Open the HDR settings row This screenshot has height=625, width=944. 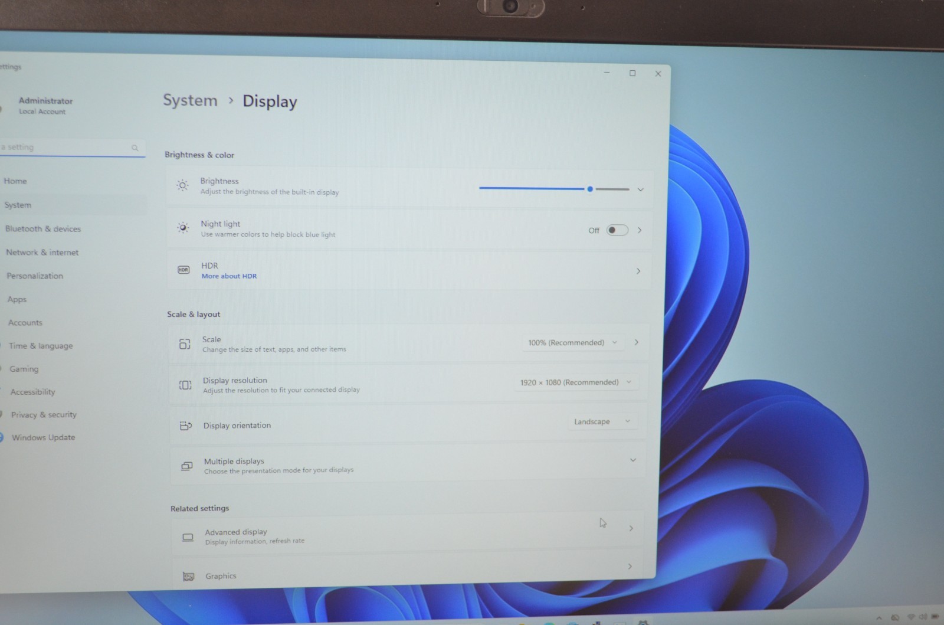409,270
